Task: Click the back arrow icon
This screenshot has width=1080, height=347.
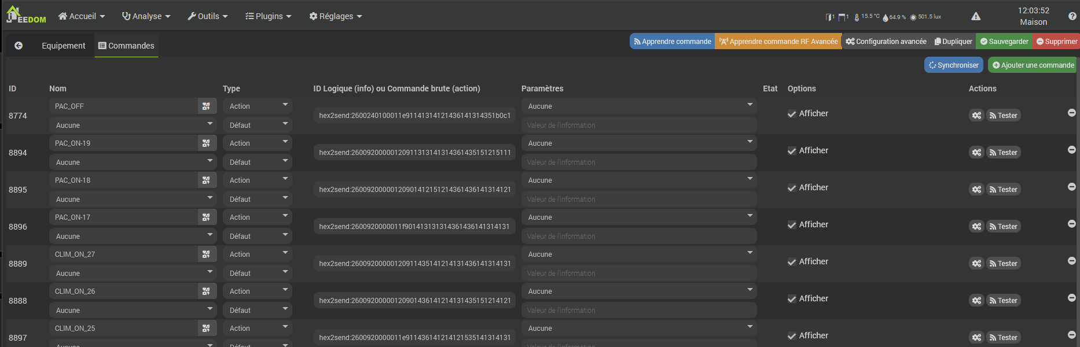Action: coord(19,46)
